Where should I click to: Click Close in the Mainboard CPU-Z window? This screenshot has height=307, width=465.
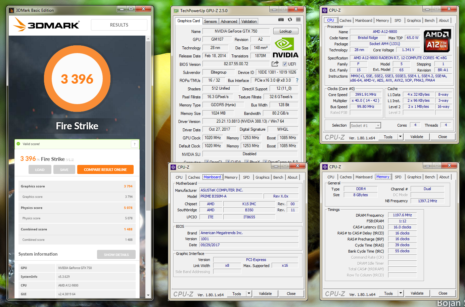tap(291, 294)
